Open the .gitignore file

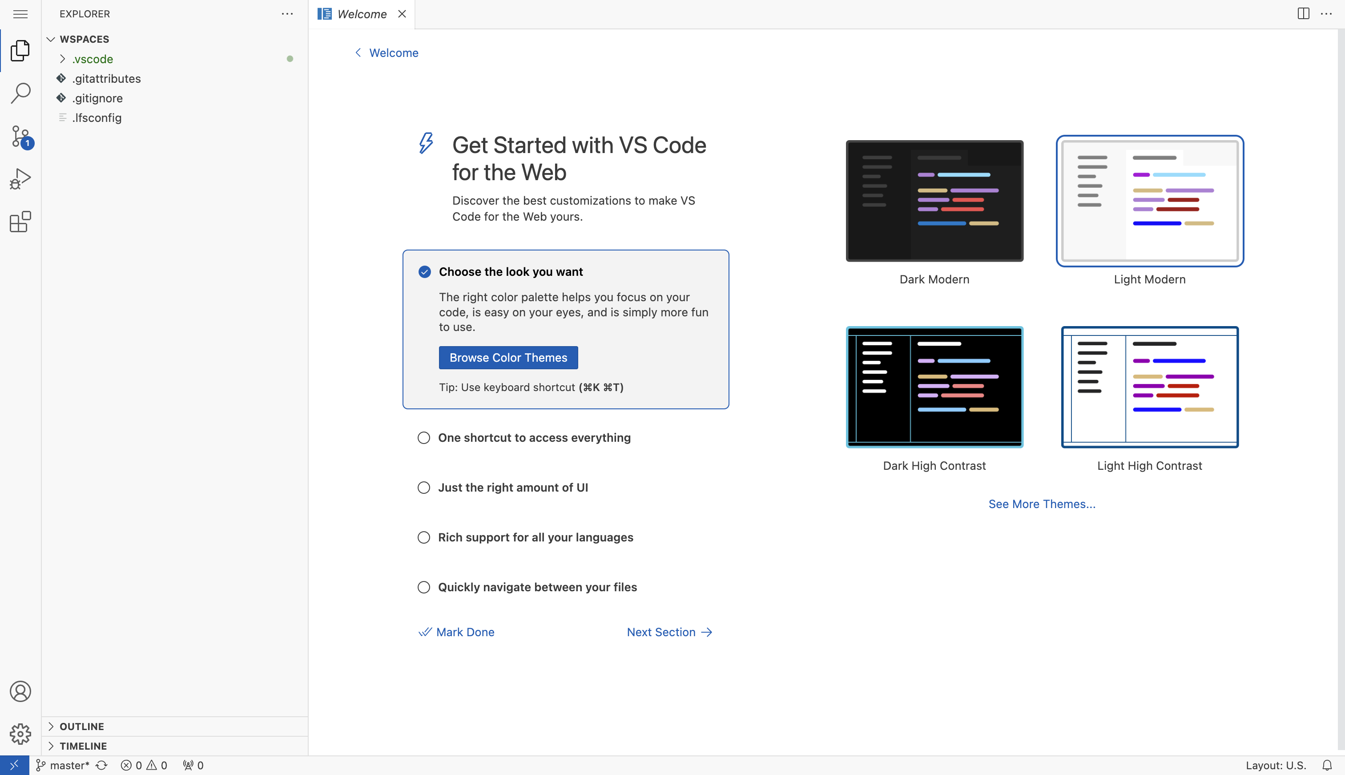(174, 98)
